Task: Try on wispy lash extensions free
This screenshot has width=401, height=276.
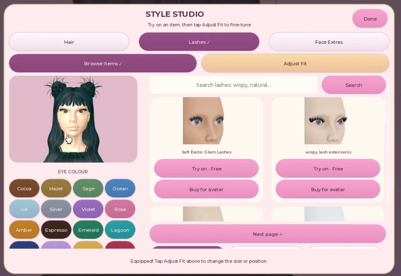Action: tap(328, 168)
